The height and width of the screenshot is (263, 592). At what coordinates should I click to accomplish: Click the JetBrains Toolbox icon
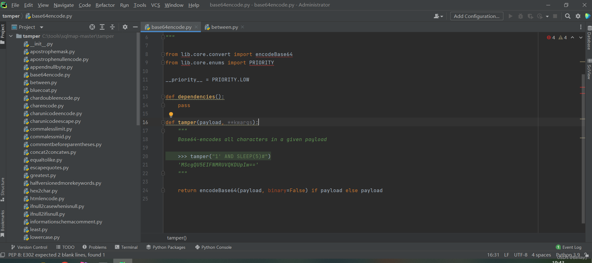[588, 16]
